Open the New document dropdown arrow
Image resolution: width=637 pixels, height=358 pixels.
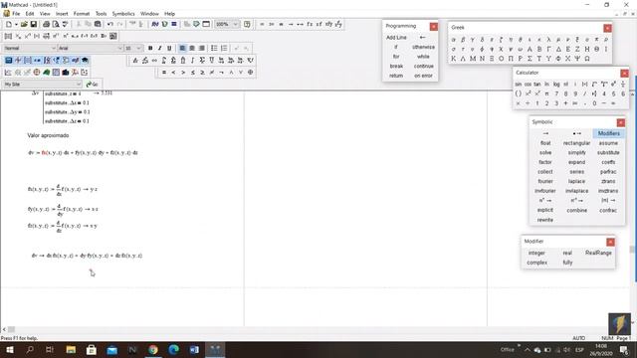[16, 24]
